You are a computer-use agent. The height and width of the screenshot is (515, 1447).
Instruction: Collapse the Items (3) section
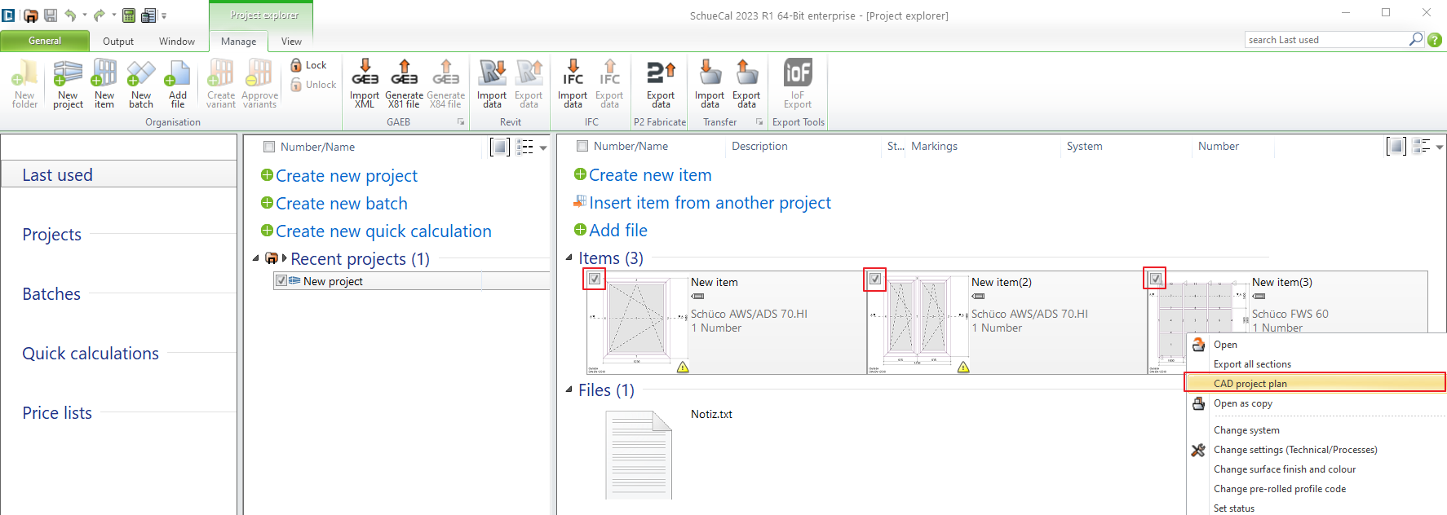tap(569, 257)
